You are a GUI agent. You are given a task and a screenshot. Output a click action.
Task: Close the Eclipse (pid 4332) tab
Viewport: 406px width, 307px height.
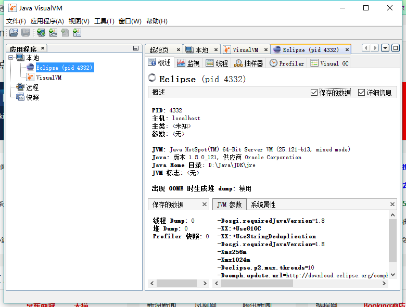[347, 50]
